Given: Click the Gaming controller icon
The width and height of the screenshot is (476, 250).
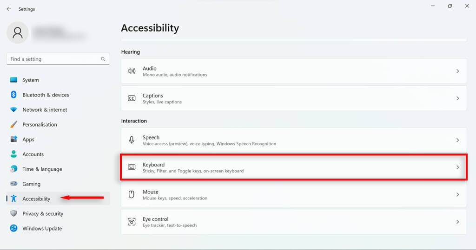Looking at the screenshot, I should [x=13, y=184].
